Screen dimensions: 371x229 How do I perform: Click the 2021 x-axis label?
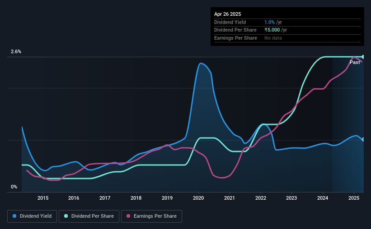pyautogui.click(x=229, y=198)
